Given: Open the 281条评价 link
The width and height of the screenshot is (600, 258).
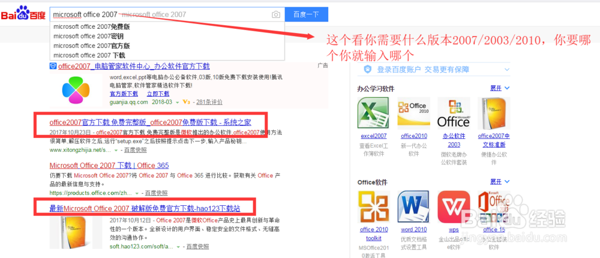Looking at the screenshot, I should click(x=209, y=102).
